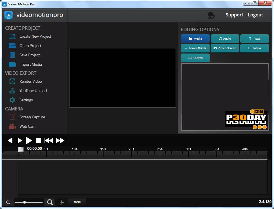Click the Logout link
Viewport: 274px width, 209px height.
click(256, 15)
